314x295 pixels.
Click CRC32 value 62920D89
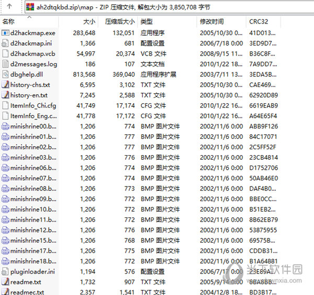point(264,95)
